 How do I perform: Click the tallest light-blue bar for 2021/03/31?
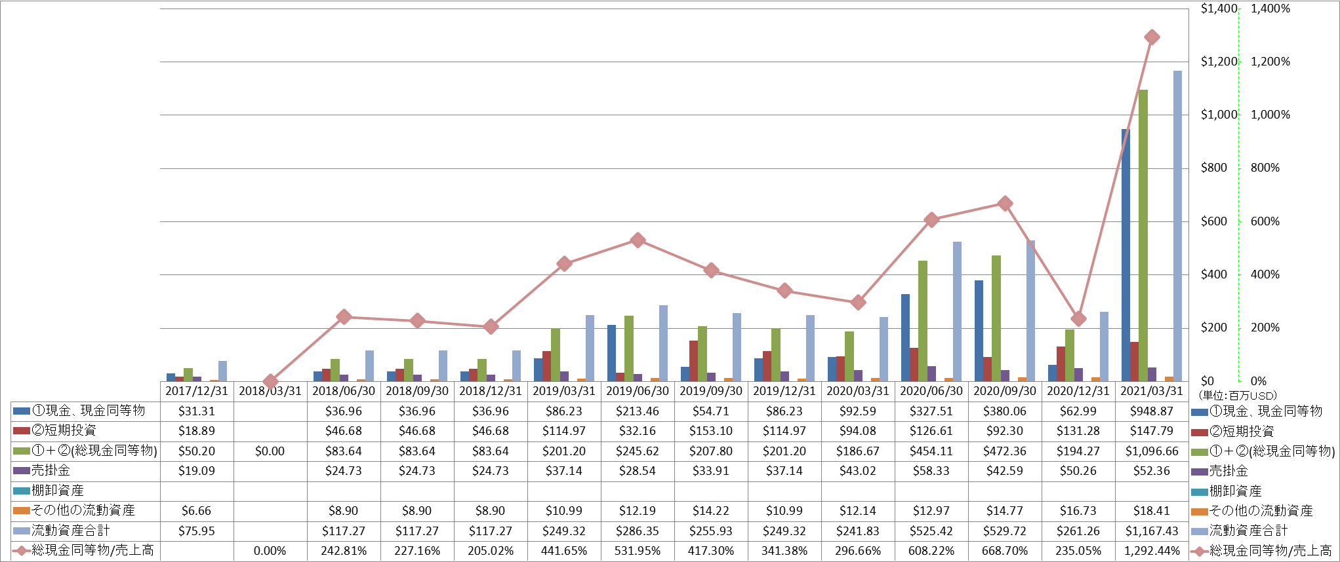pos(1177,226)
